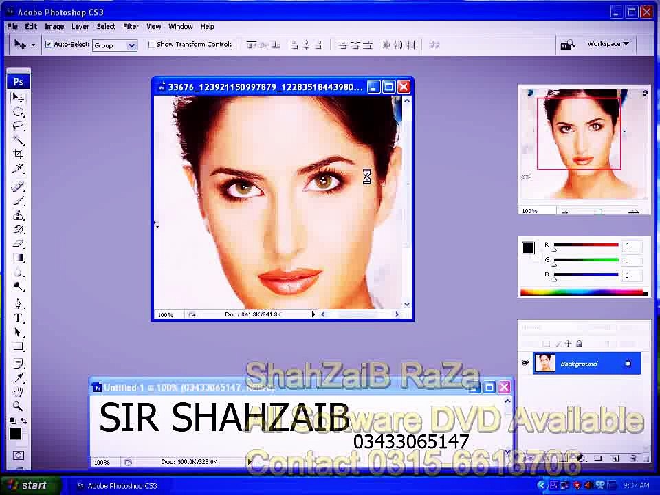
Task: Select the Brush tool
Action: click(18, 201)
